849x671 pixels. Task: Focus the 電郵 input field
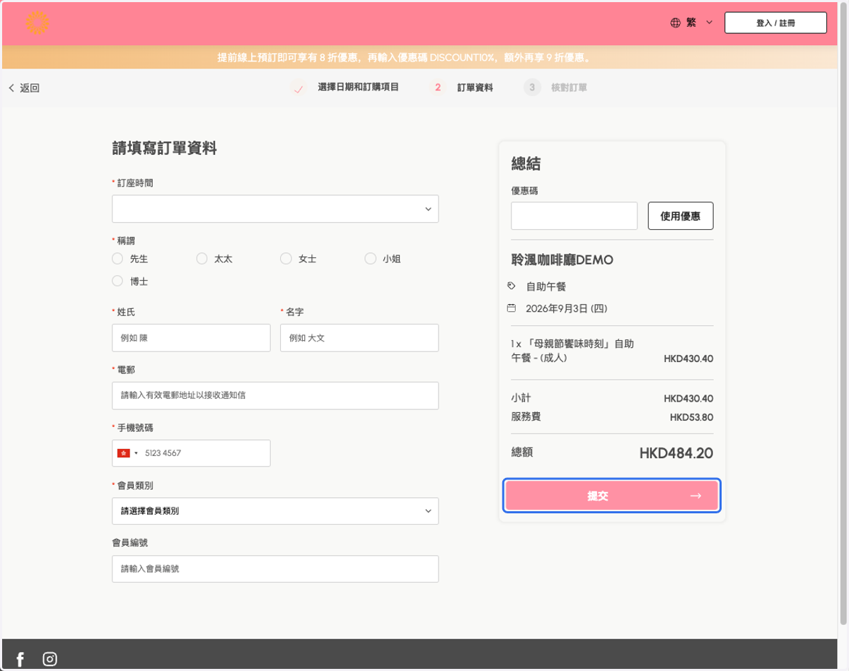pos(275,396)
